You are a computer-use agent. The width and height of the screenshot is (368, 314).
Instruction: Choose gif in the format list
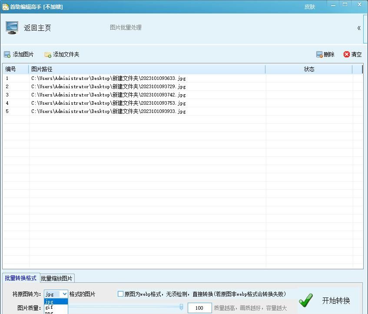coord(56,307)
